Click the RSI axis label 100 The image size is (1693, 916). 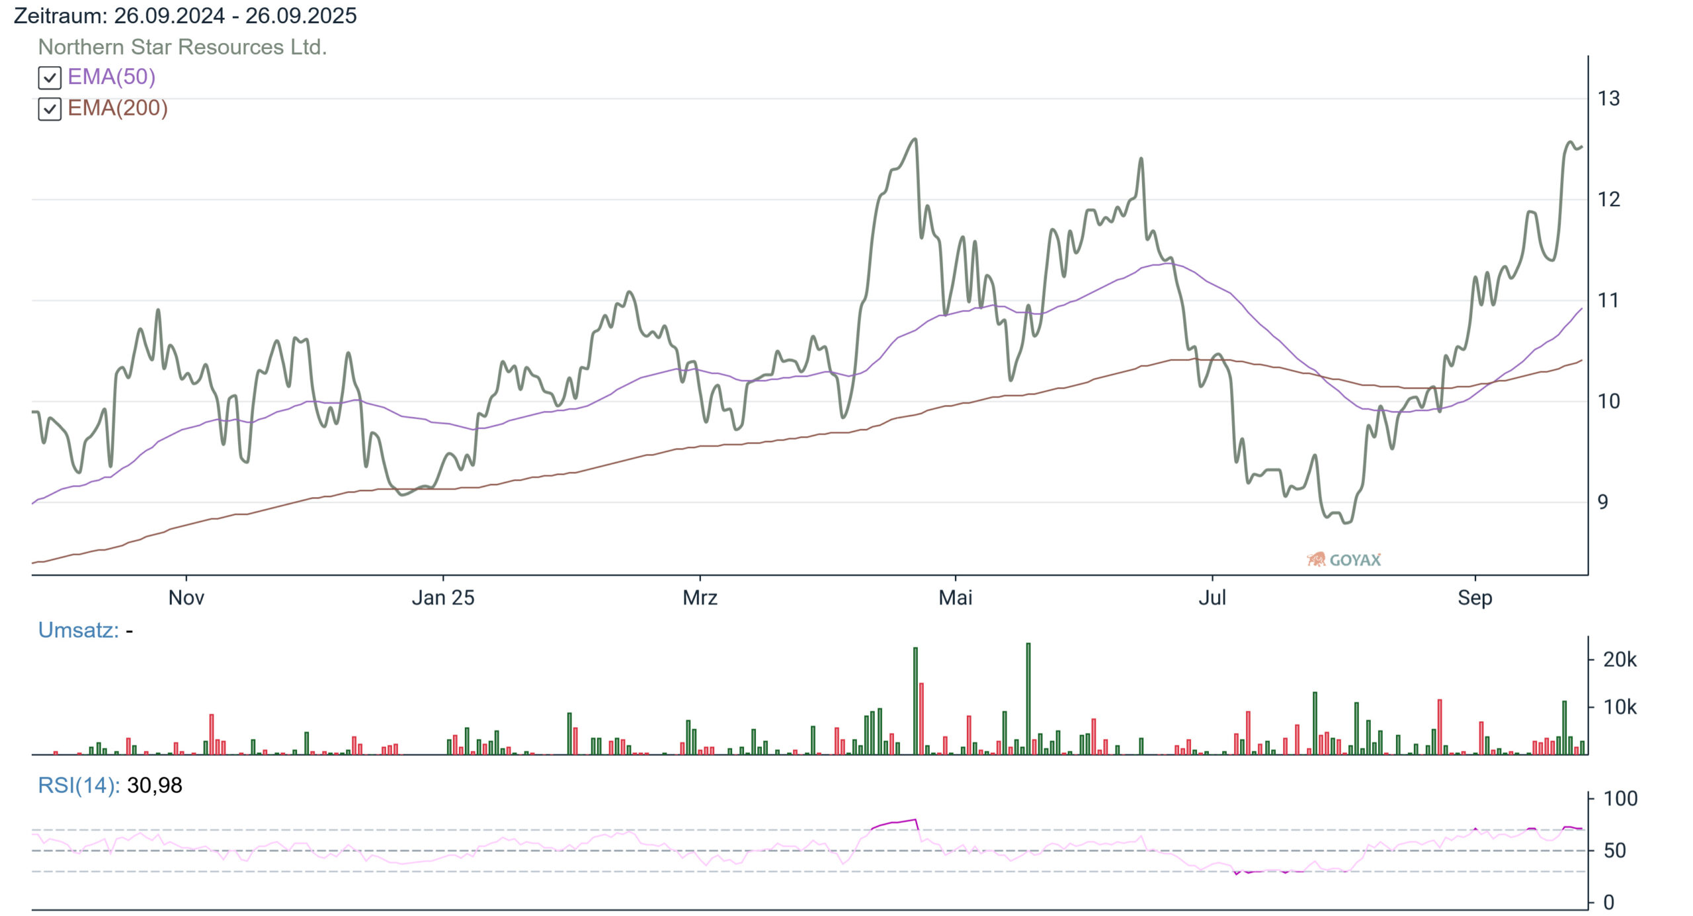click(x=1621, y=798)
